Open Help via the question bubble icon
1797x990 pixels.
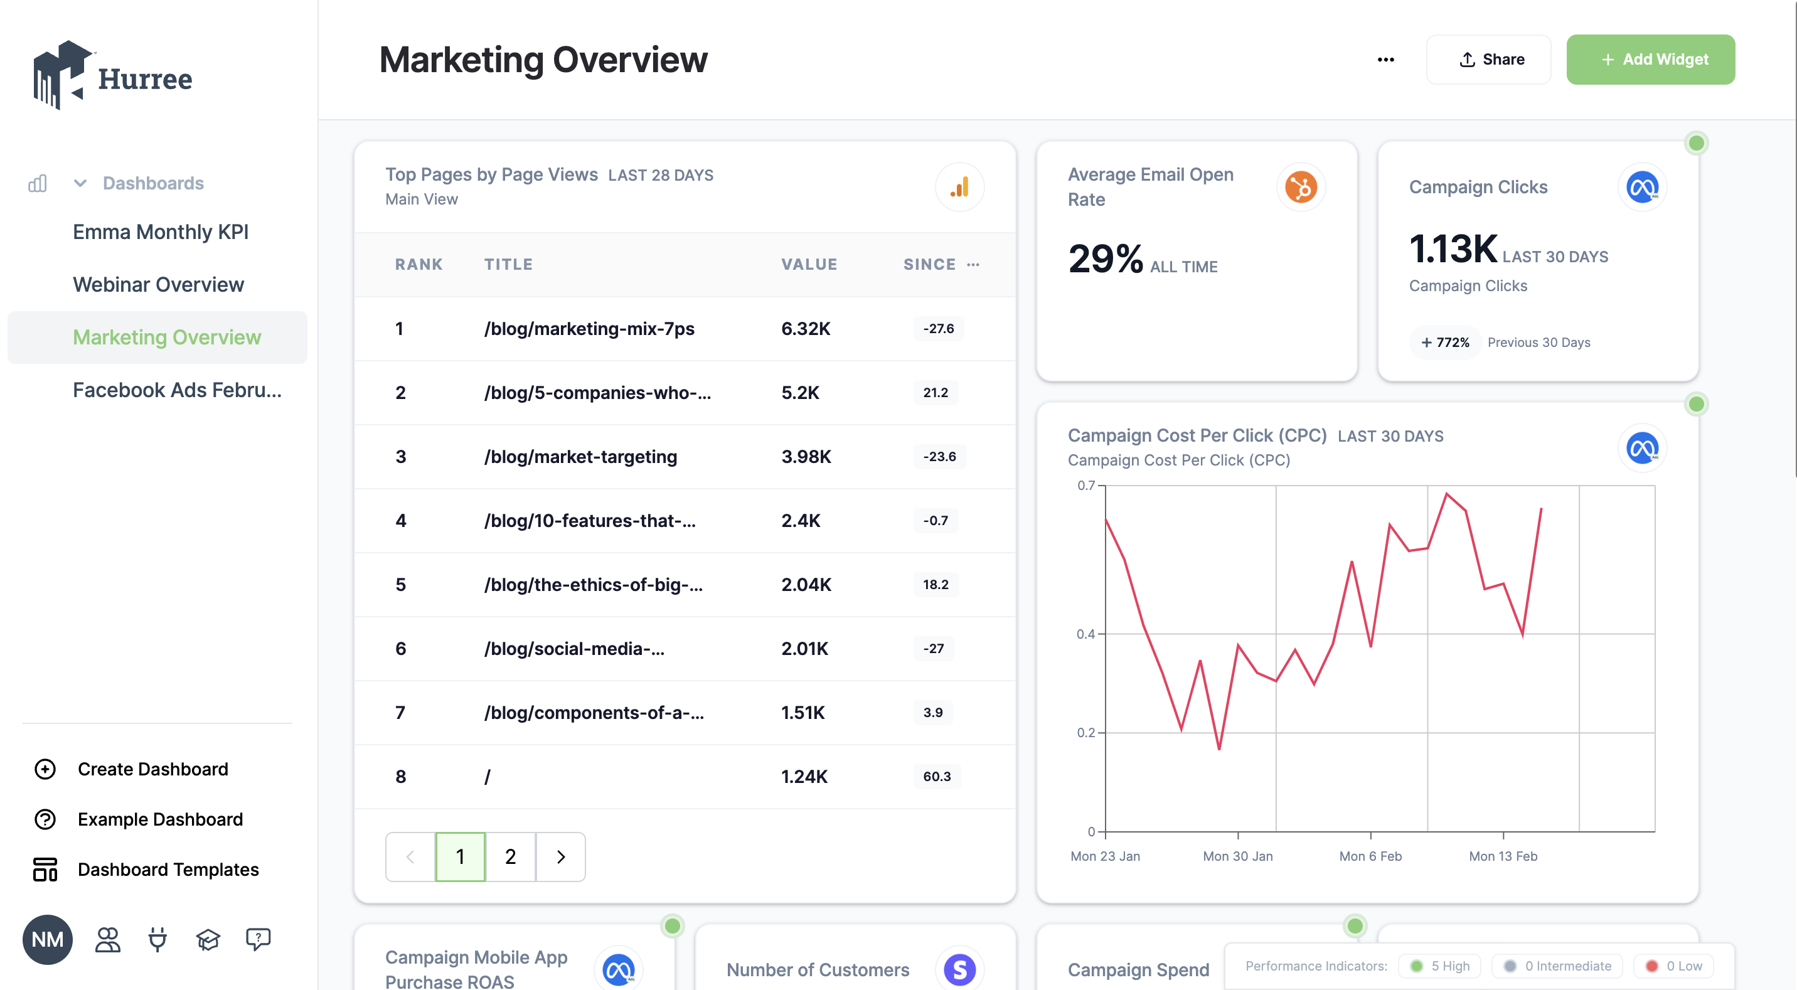pos(258,939)
